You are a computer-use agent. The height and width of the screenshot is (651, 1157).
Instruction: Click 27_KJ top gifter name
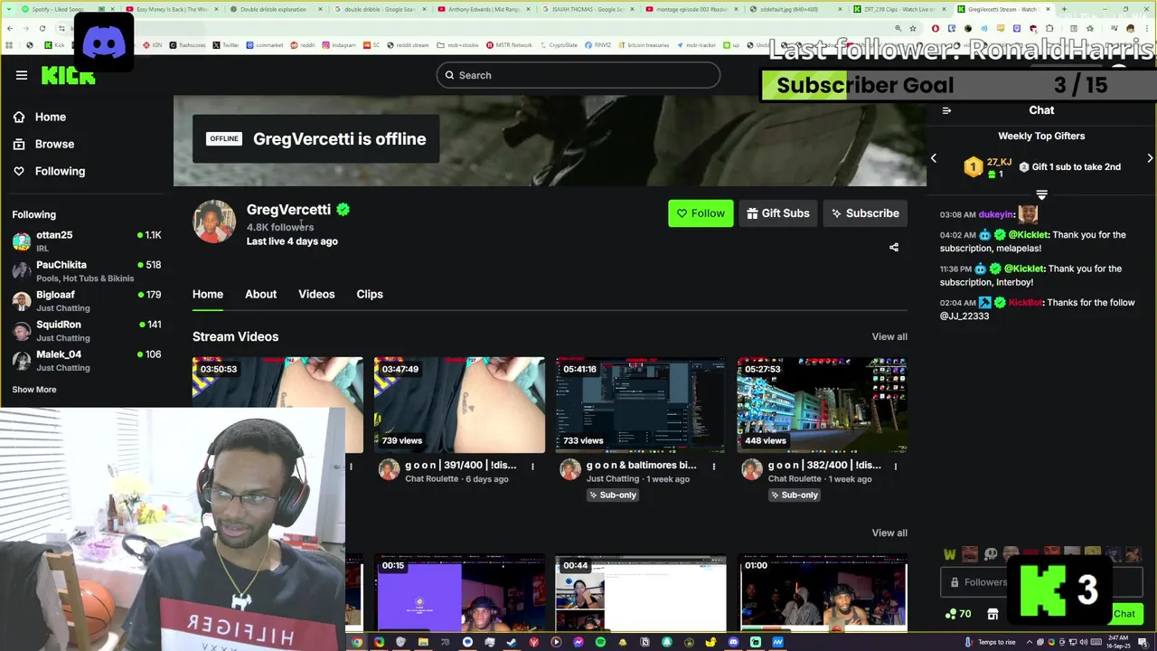(x=999, y=162)
